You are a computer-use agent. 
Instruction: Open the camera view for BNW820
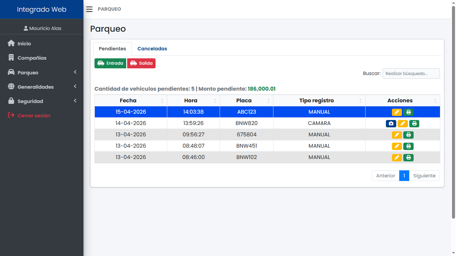click(391, 123)
